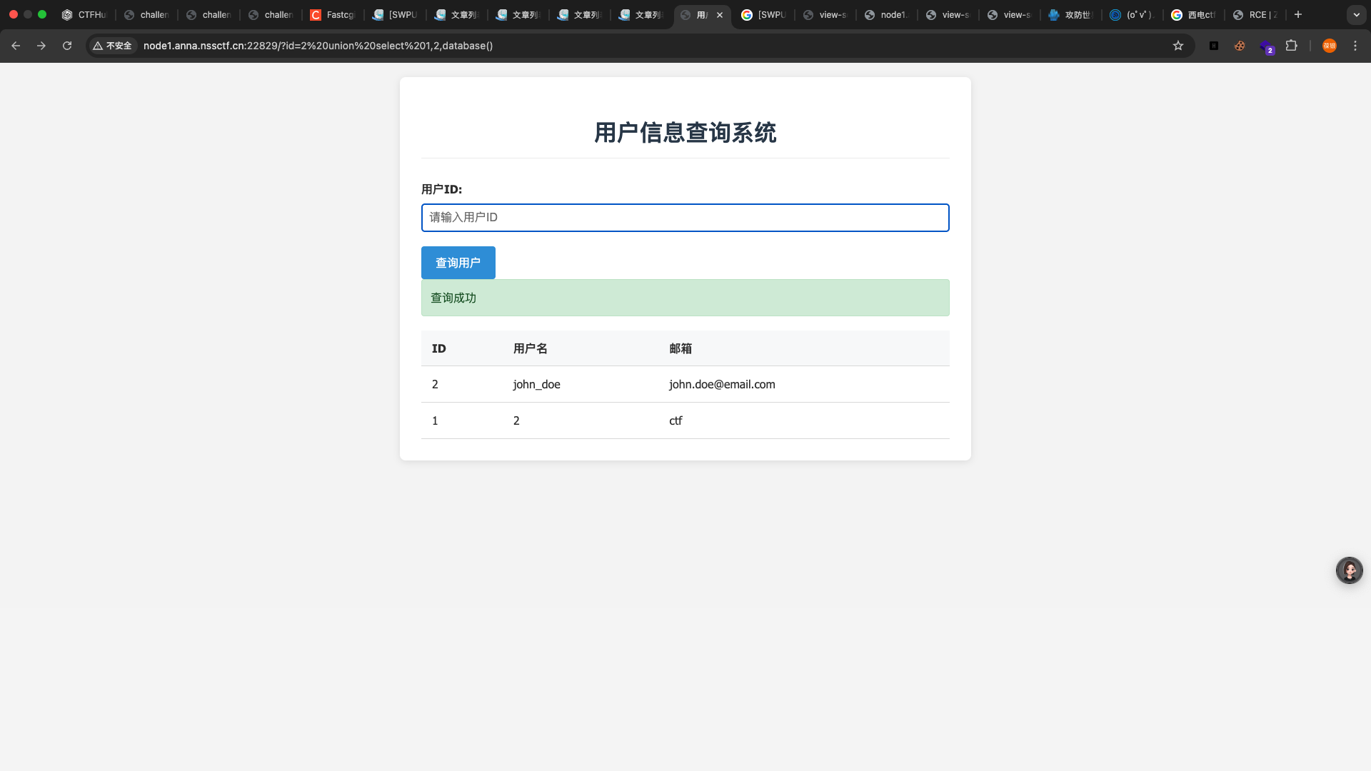
Task: Select the john_doe username cell
Action: point(536,384)
